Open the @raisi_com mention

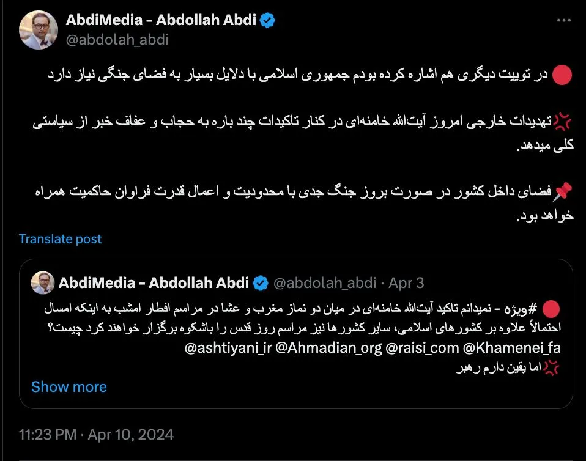pos(422,348)
